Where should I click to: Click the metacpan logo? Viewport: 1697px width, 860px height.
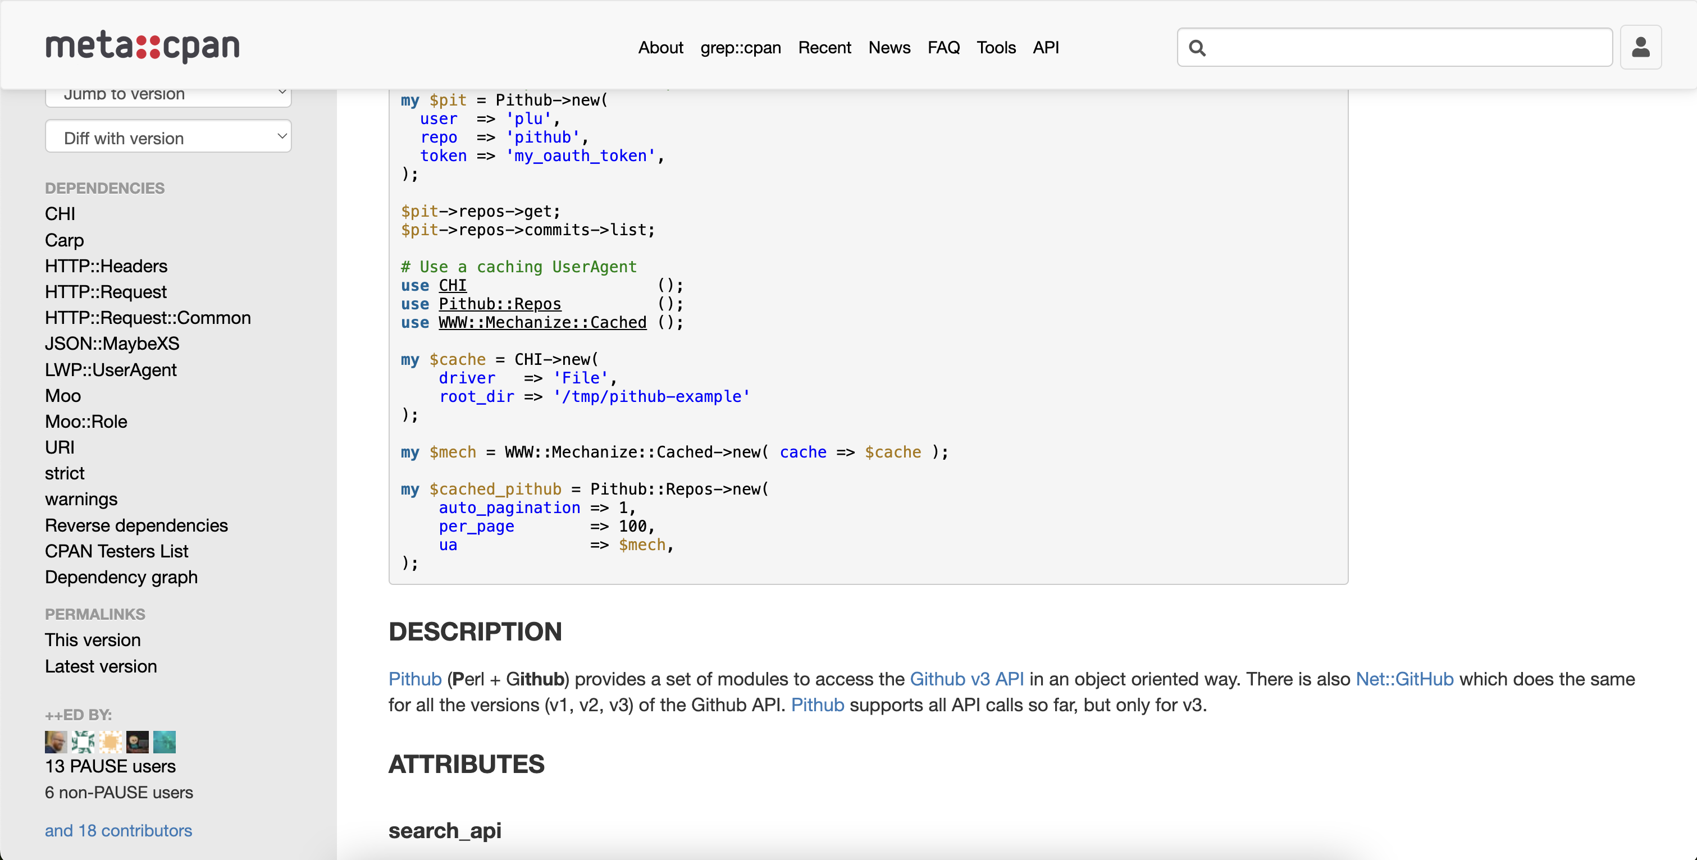[142, 47]
